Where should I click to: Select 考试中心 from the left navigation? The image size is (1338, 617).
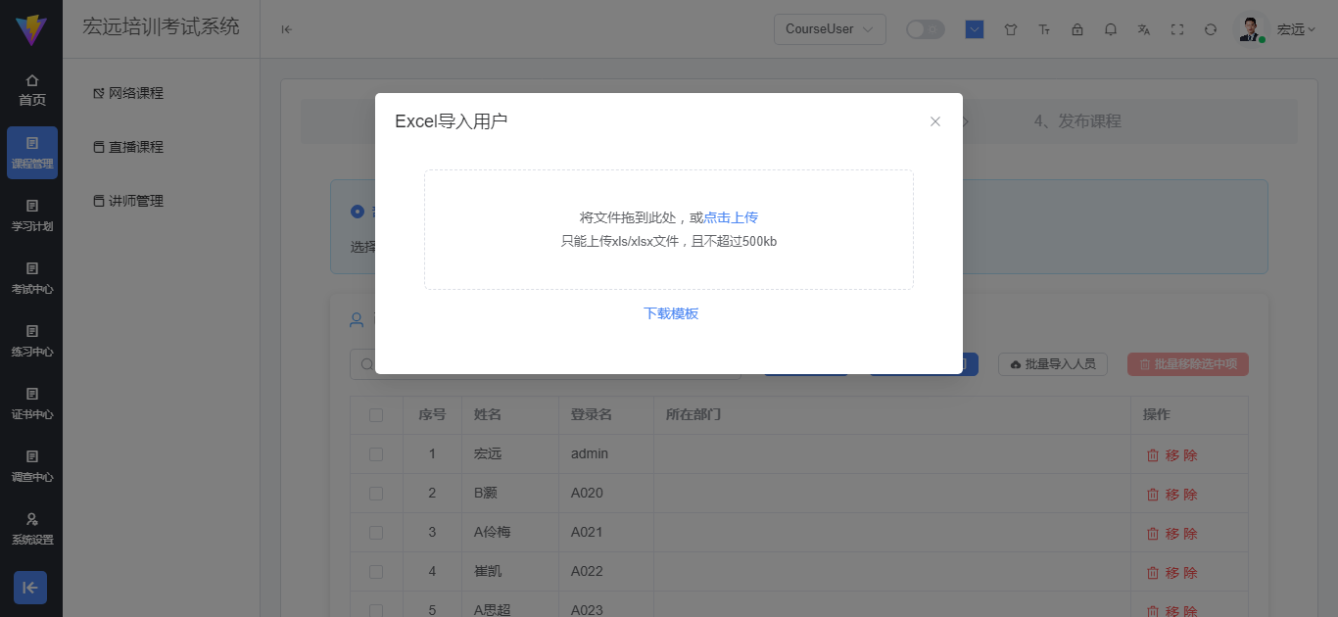click(x=32, y=280)
